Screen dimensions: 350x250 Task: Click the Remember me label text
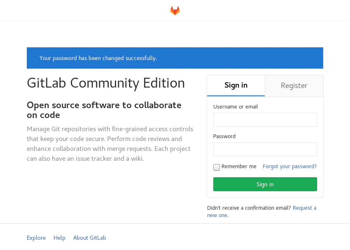239,167
